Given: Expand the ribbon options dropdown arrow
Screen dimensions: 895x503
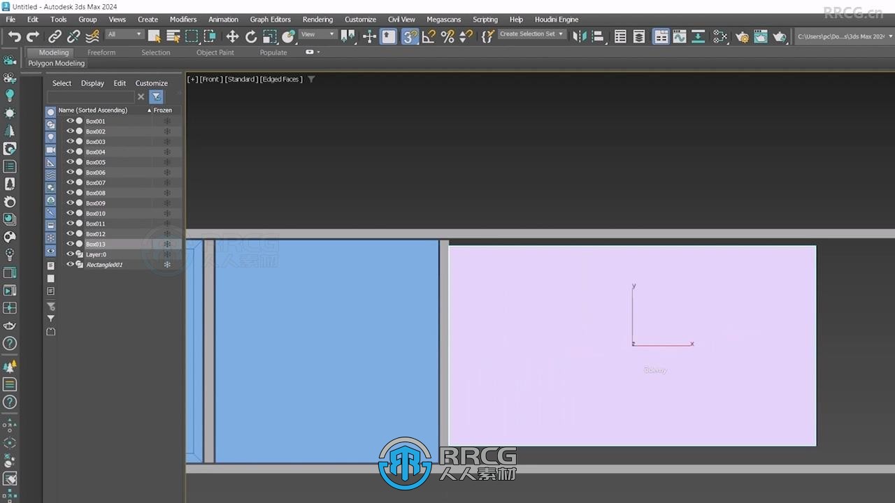Looking at the screenshot, I should tap(319, 52).
